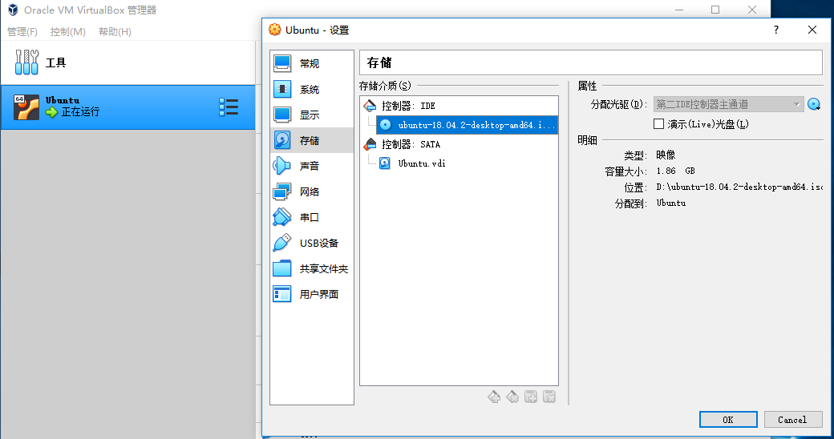Open the 共享文件夹 (Shared folders) category
The image size is (834, 439).
(x=312, y=268)
